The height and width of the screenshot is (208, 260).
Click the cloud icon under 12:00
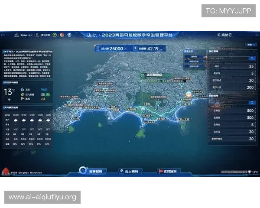tap(32, 120)
